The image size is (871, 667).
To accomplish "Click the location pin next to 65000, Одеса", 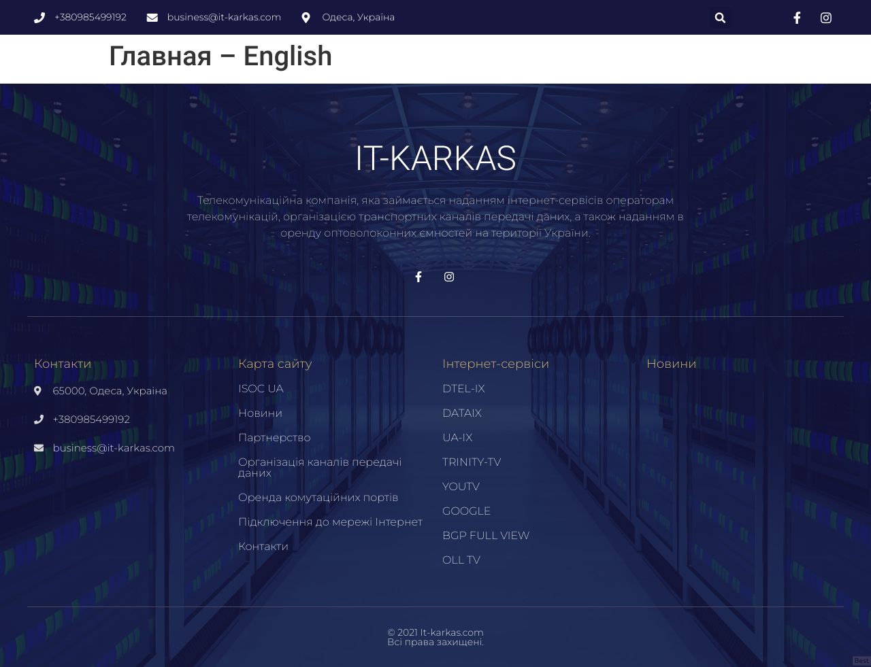I will [x=38, y=390].
